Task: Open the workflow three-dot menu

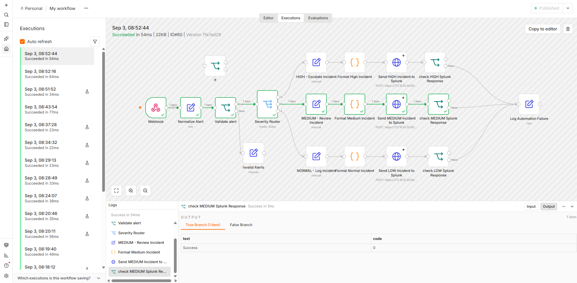Action: [x=86, y=8]
